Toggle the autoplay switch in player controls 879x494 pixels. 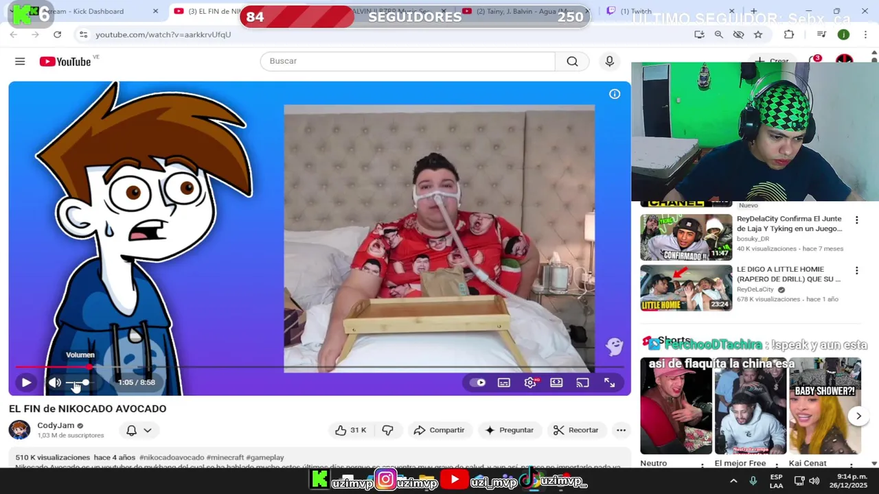point(478,382)
